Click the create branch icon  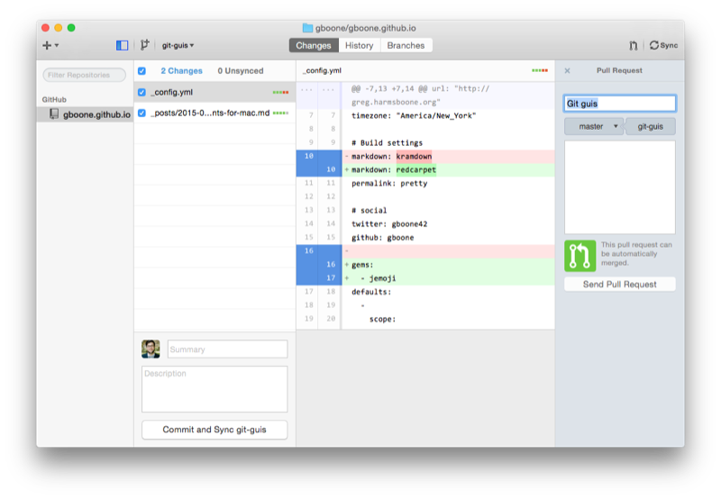(145, 44)
